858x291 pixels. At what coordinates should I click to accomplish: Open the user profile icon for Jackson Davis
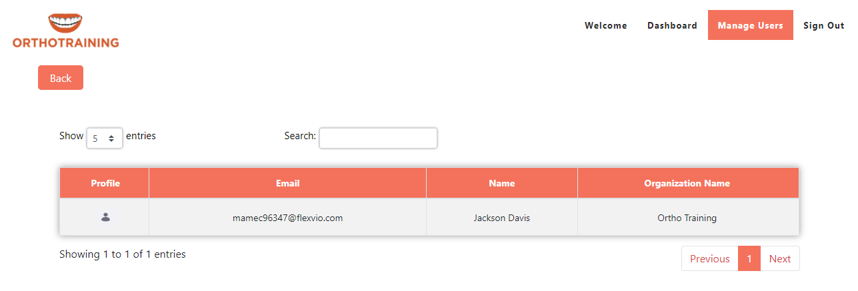[105, 217]
